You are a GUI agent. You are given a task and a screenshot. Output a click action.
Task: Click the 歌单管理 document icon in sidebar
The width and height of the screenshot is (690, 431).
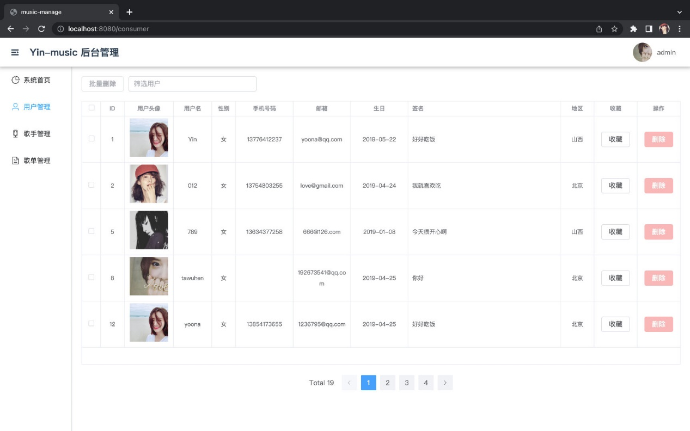coord(15,161)
